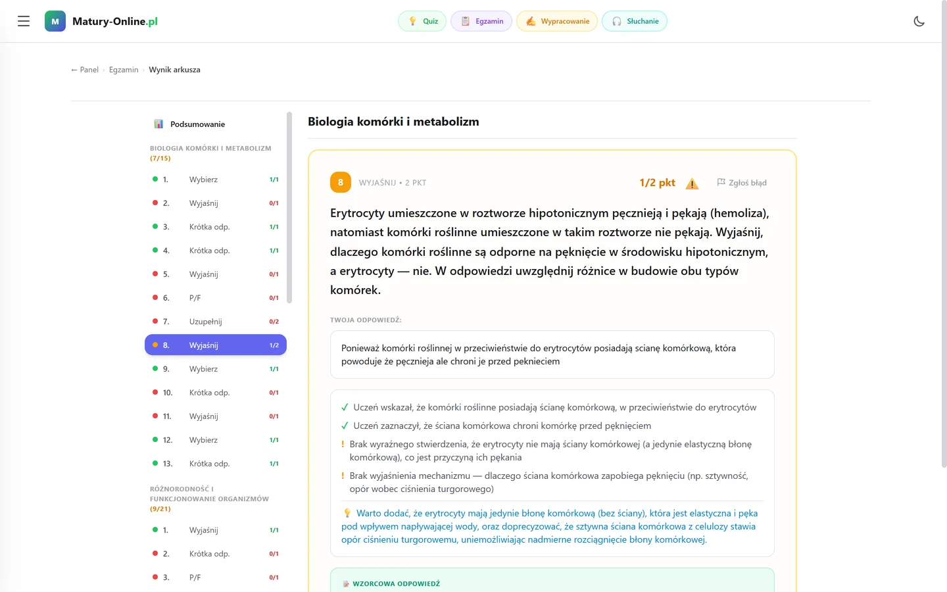Click the sidebar question list scrollbar
The height and width of the screenshot is (592, 947).
pyautogui.click(x=289, y=208)
